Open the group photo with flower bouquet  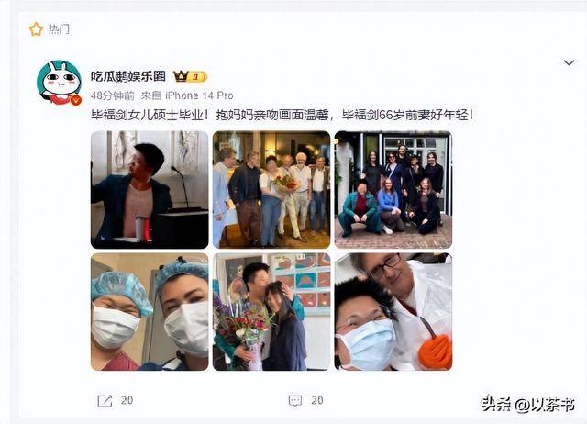pos(271,190)
